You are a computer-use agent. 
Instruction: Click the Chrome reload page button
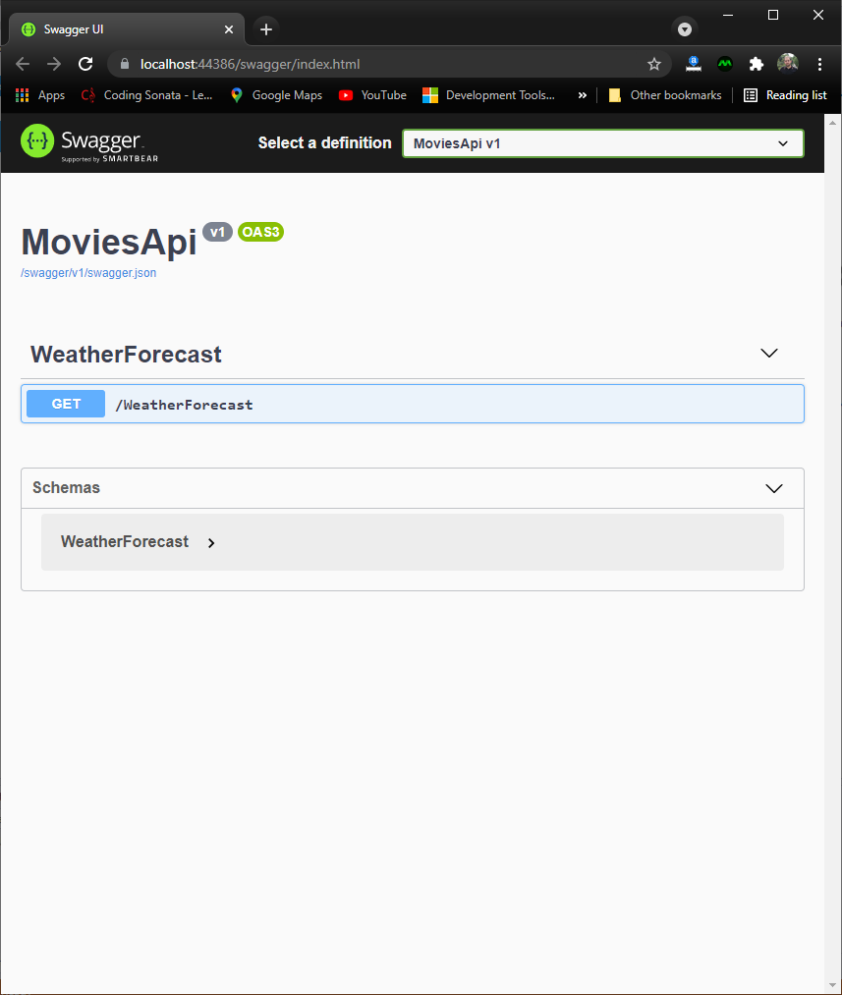tap(85, 62)
